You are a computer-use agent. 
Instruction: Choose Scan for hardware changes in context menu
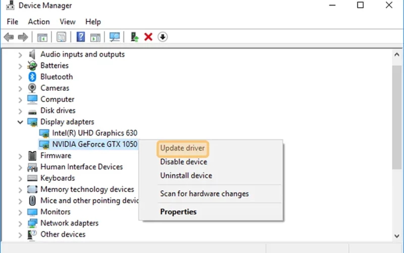click(x=205, y=194)
